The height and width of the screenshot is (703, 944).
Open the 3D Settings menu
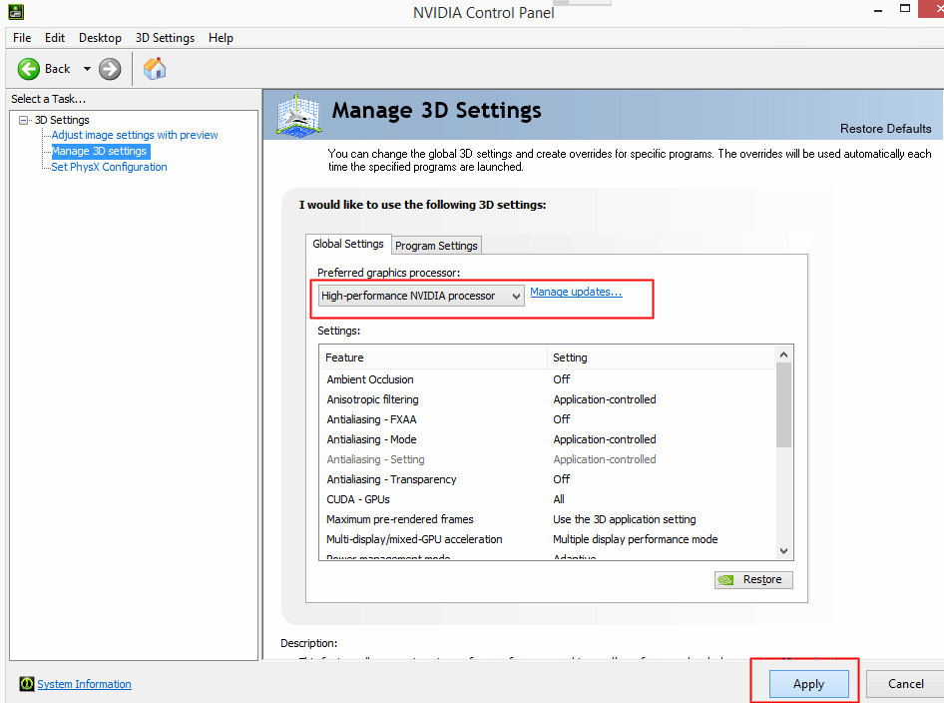[165, 38]
